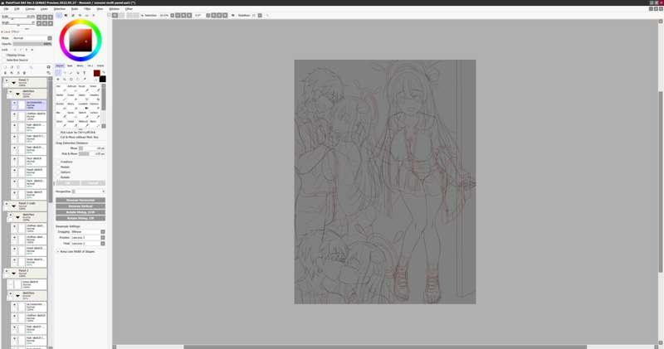
Task: Select the Text tool T icon
Action: pyautogui.click(x=85, y=73)
